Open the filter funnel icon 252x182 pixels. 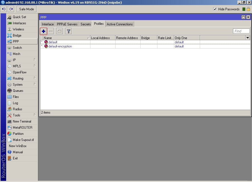[x=68, y=31]
